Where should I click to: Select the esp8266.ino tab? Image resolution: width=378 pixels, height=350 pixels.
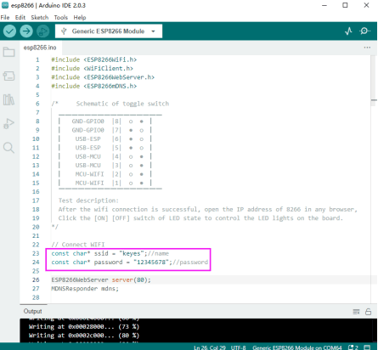tap(40, 48)
